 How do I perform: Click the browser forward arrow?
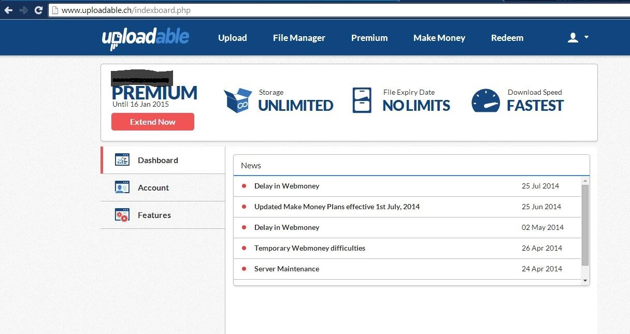[x=23, y=10]
